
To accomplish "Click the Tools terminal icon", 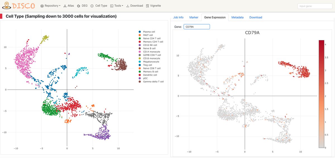I will click(x=111, y=6).
